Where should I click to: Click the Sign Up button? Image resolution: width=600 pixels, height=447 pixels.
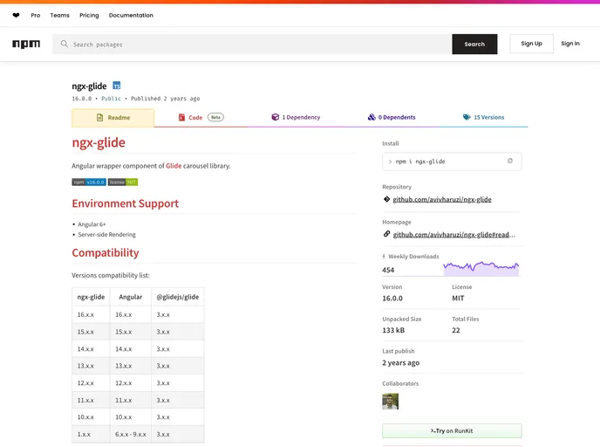point(531,44)
